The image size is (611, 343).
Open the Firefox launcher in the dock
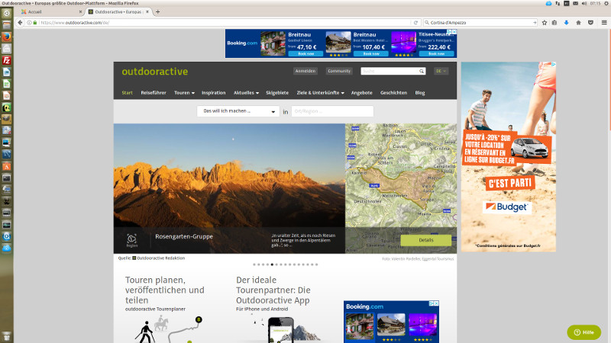click(7, 37)
